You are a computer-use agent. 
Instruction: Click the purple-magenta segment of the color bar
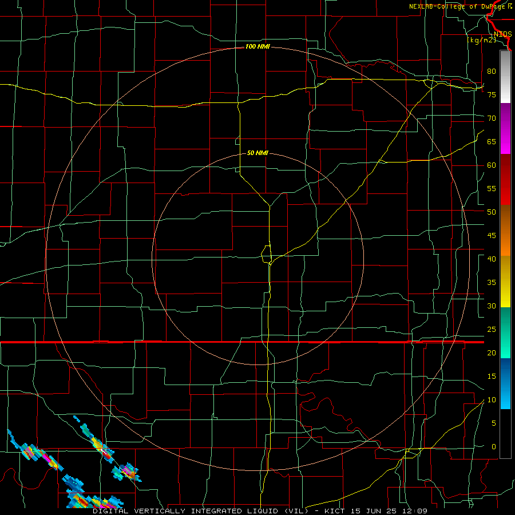click(x=505, y=128)
